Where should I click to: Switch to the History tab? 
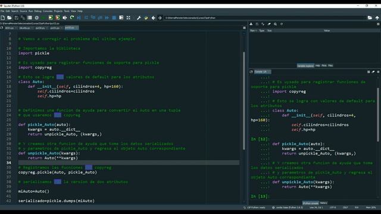coord(323,203)
